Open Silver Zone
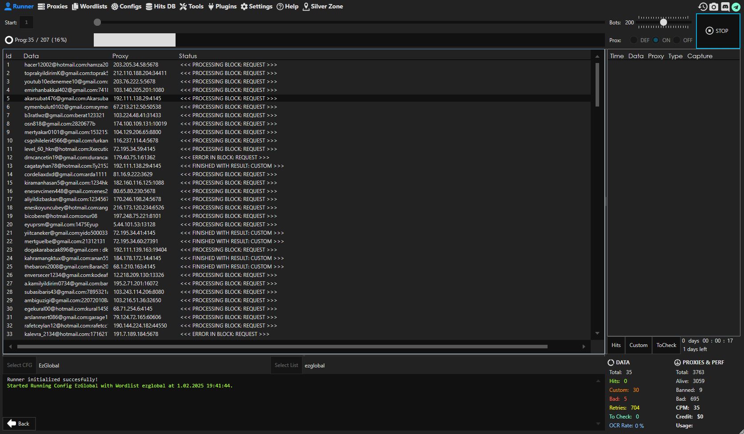The height and width of the screenshot is (434, 744). [x=323, y=6]
